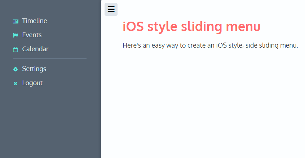This screenshot has width=305, height=158.
Task: Open Settings from the side menu
Action: click(x=34, y=69)
